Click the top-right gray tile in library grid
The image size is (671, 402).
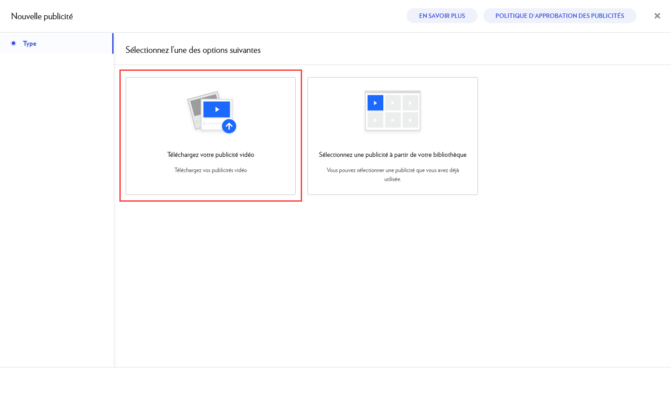(x=410, y=103)
